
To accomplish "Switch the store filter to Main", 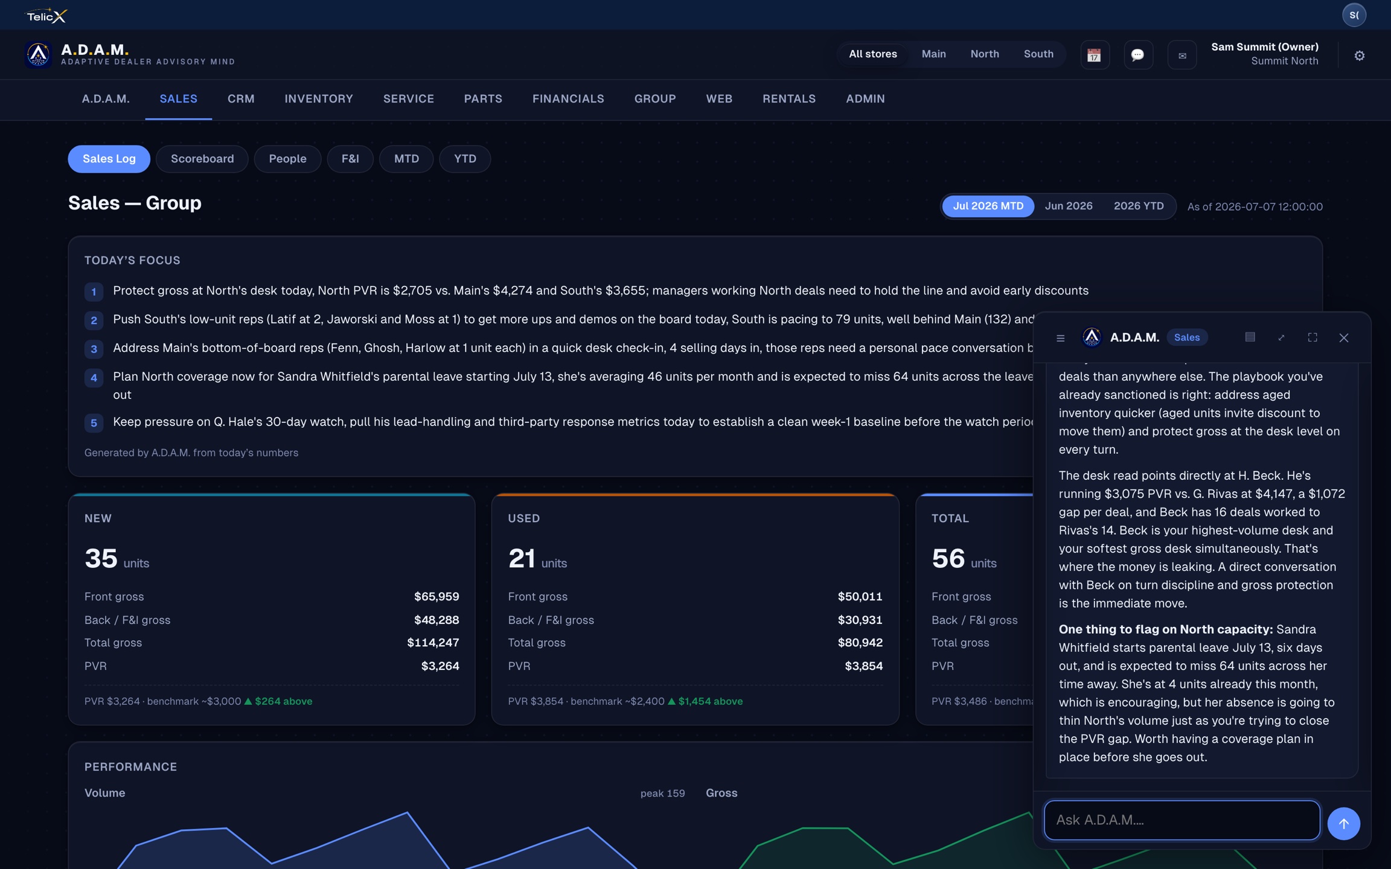I will click(933, 54).
